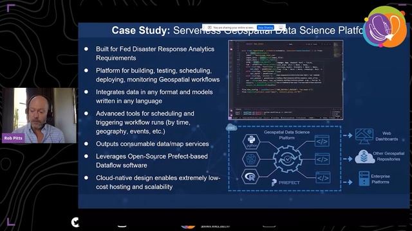412x231 pixels.
Task: Click the R language hexagon icon
Action: click(250, 177)
